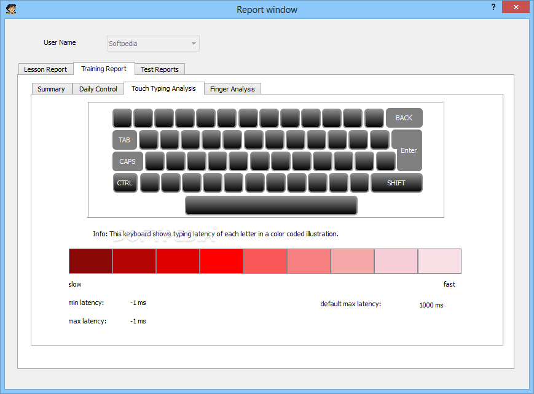Click the 'Report window' title text
Image resolution: width=534 pixels, height=394 pixels.
(x=267, y=10)
